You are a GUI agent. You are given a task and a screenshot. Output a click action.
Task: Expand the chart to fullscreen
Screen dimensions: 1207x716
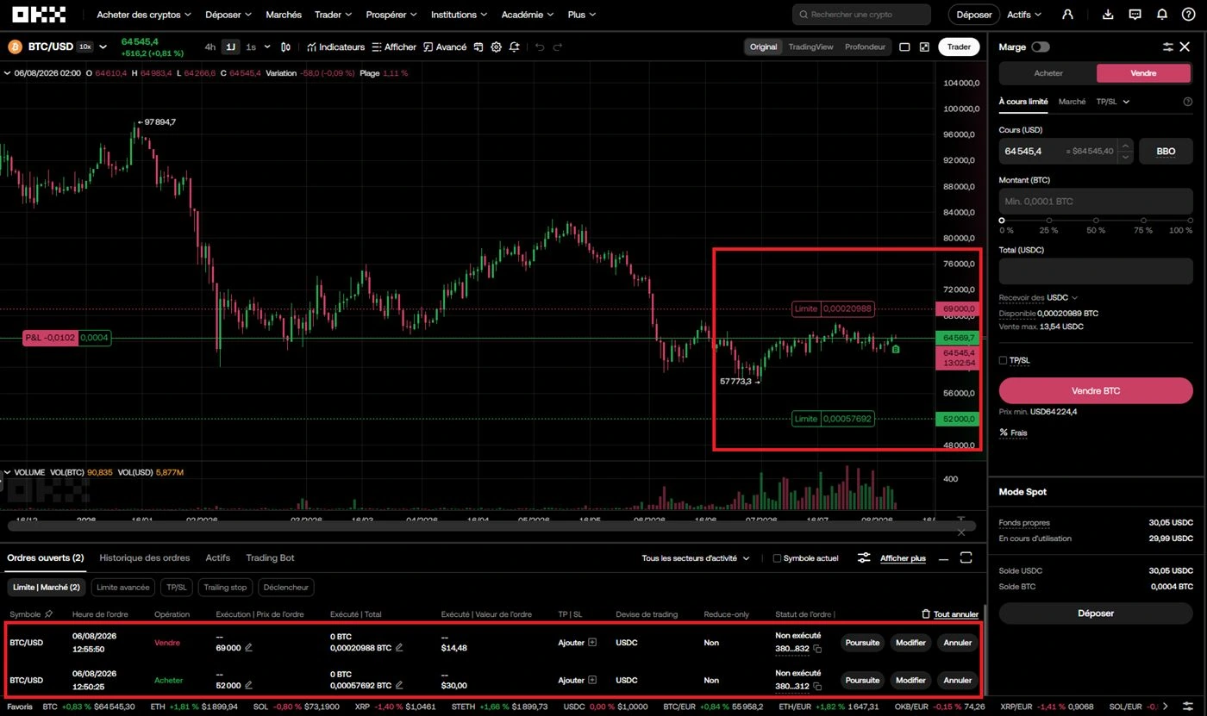[x=924, y=47]
